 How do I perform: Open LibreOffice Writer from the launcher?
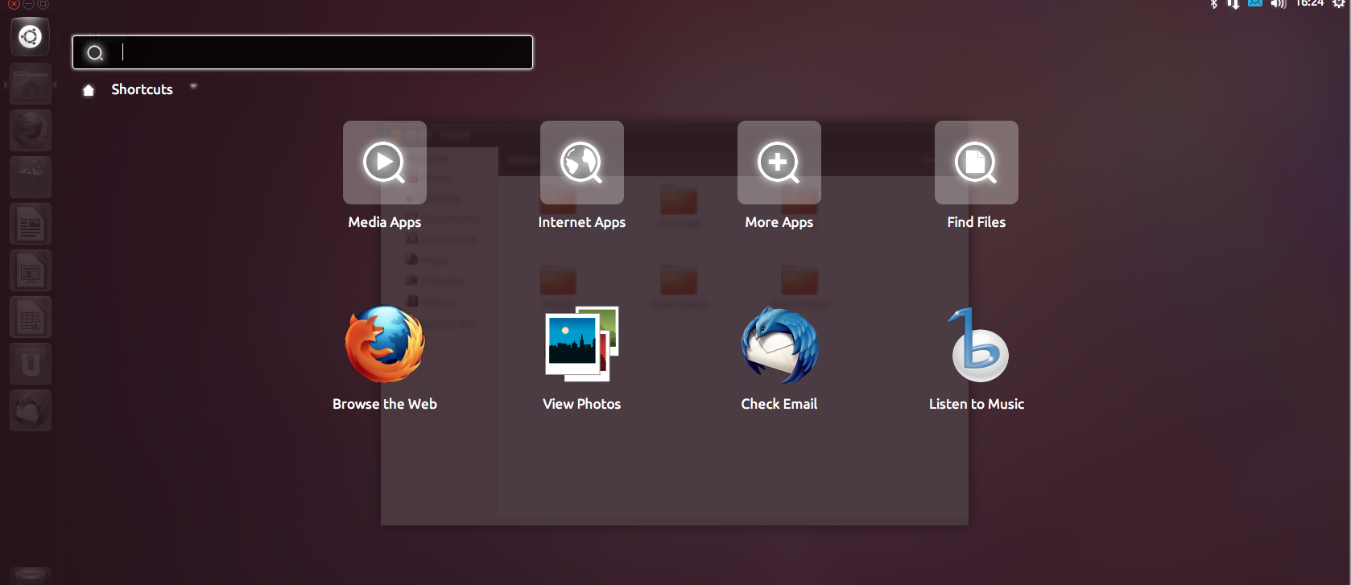[x=31, y=225]
